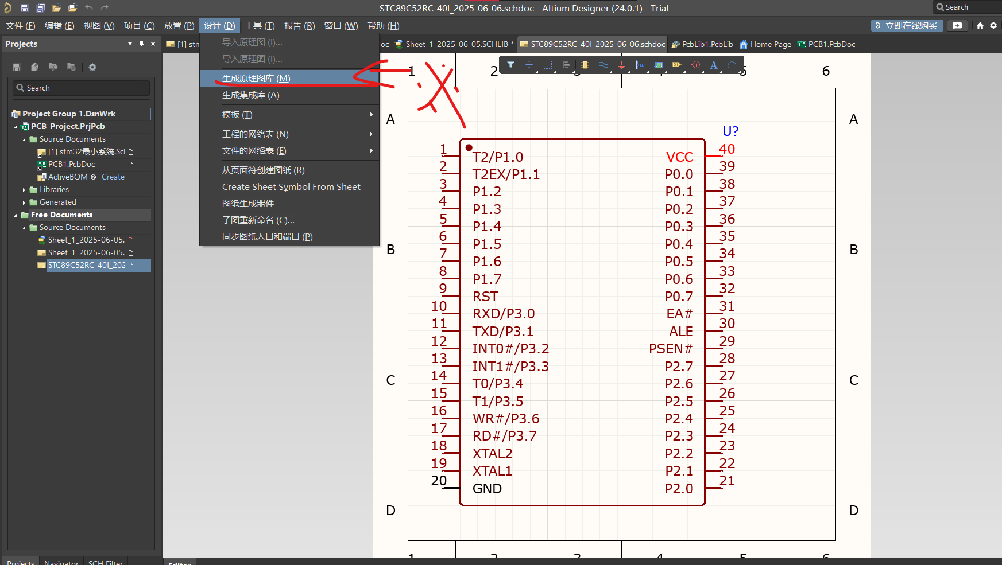Click the Save All icon in the title bar
The image size is (1002, 565).
coord(40,8)
